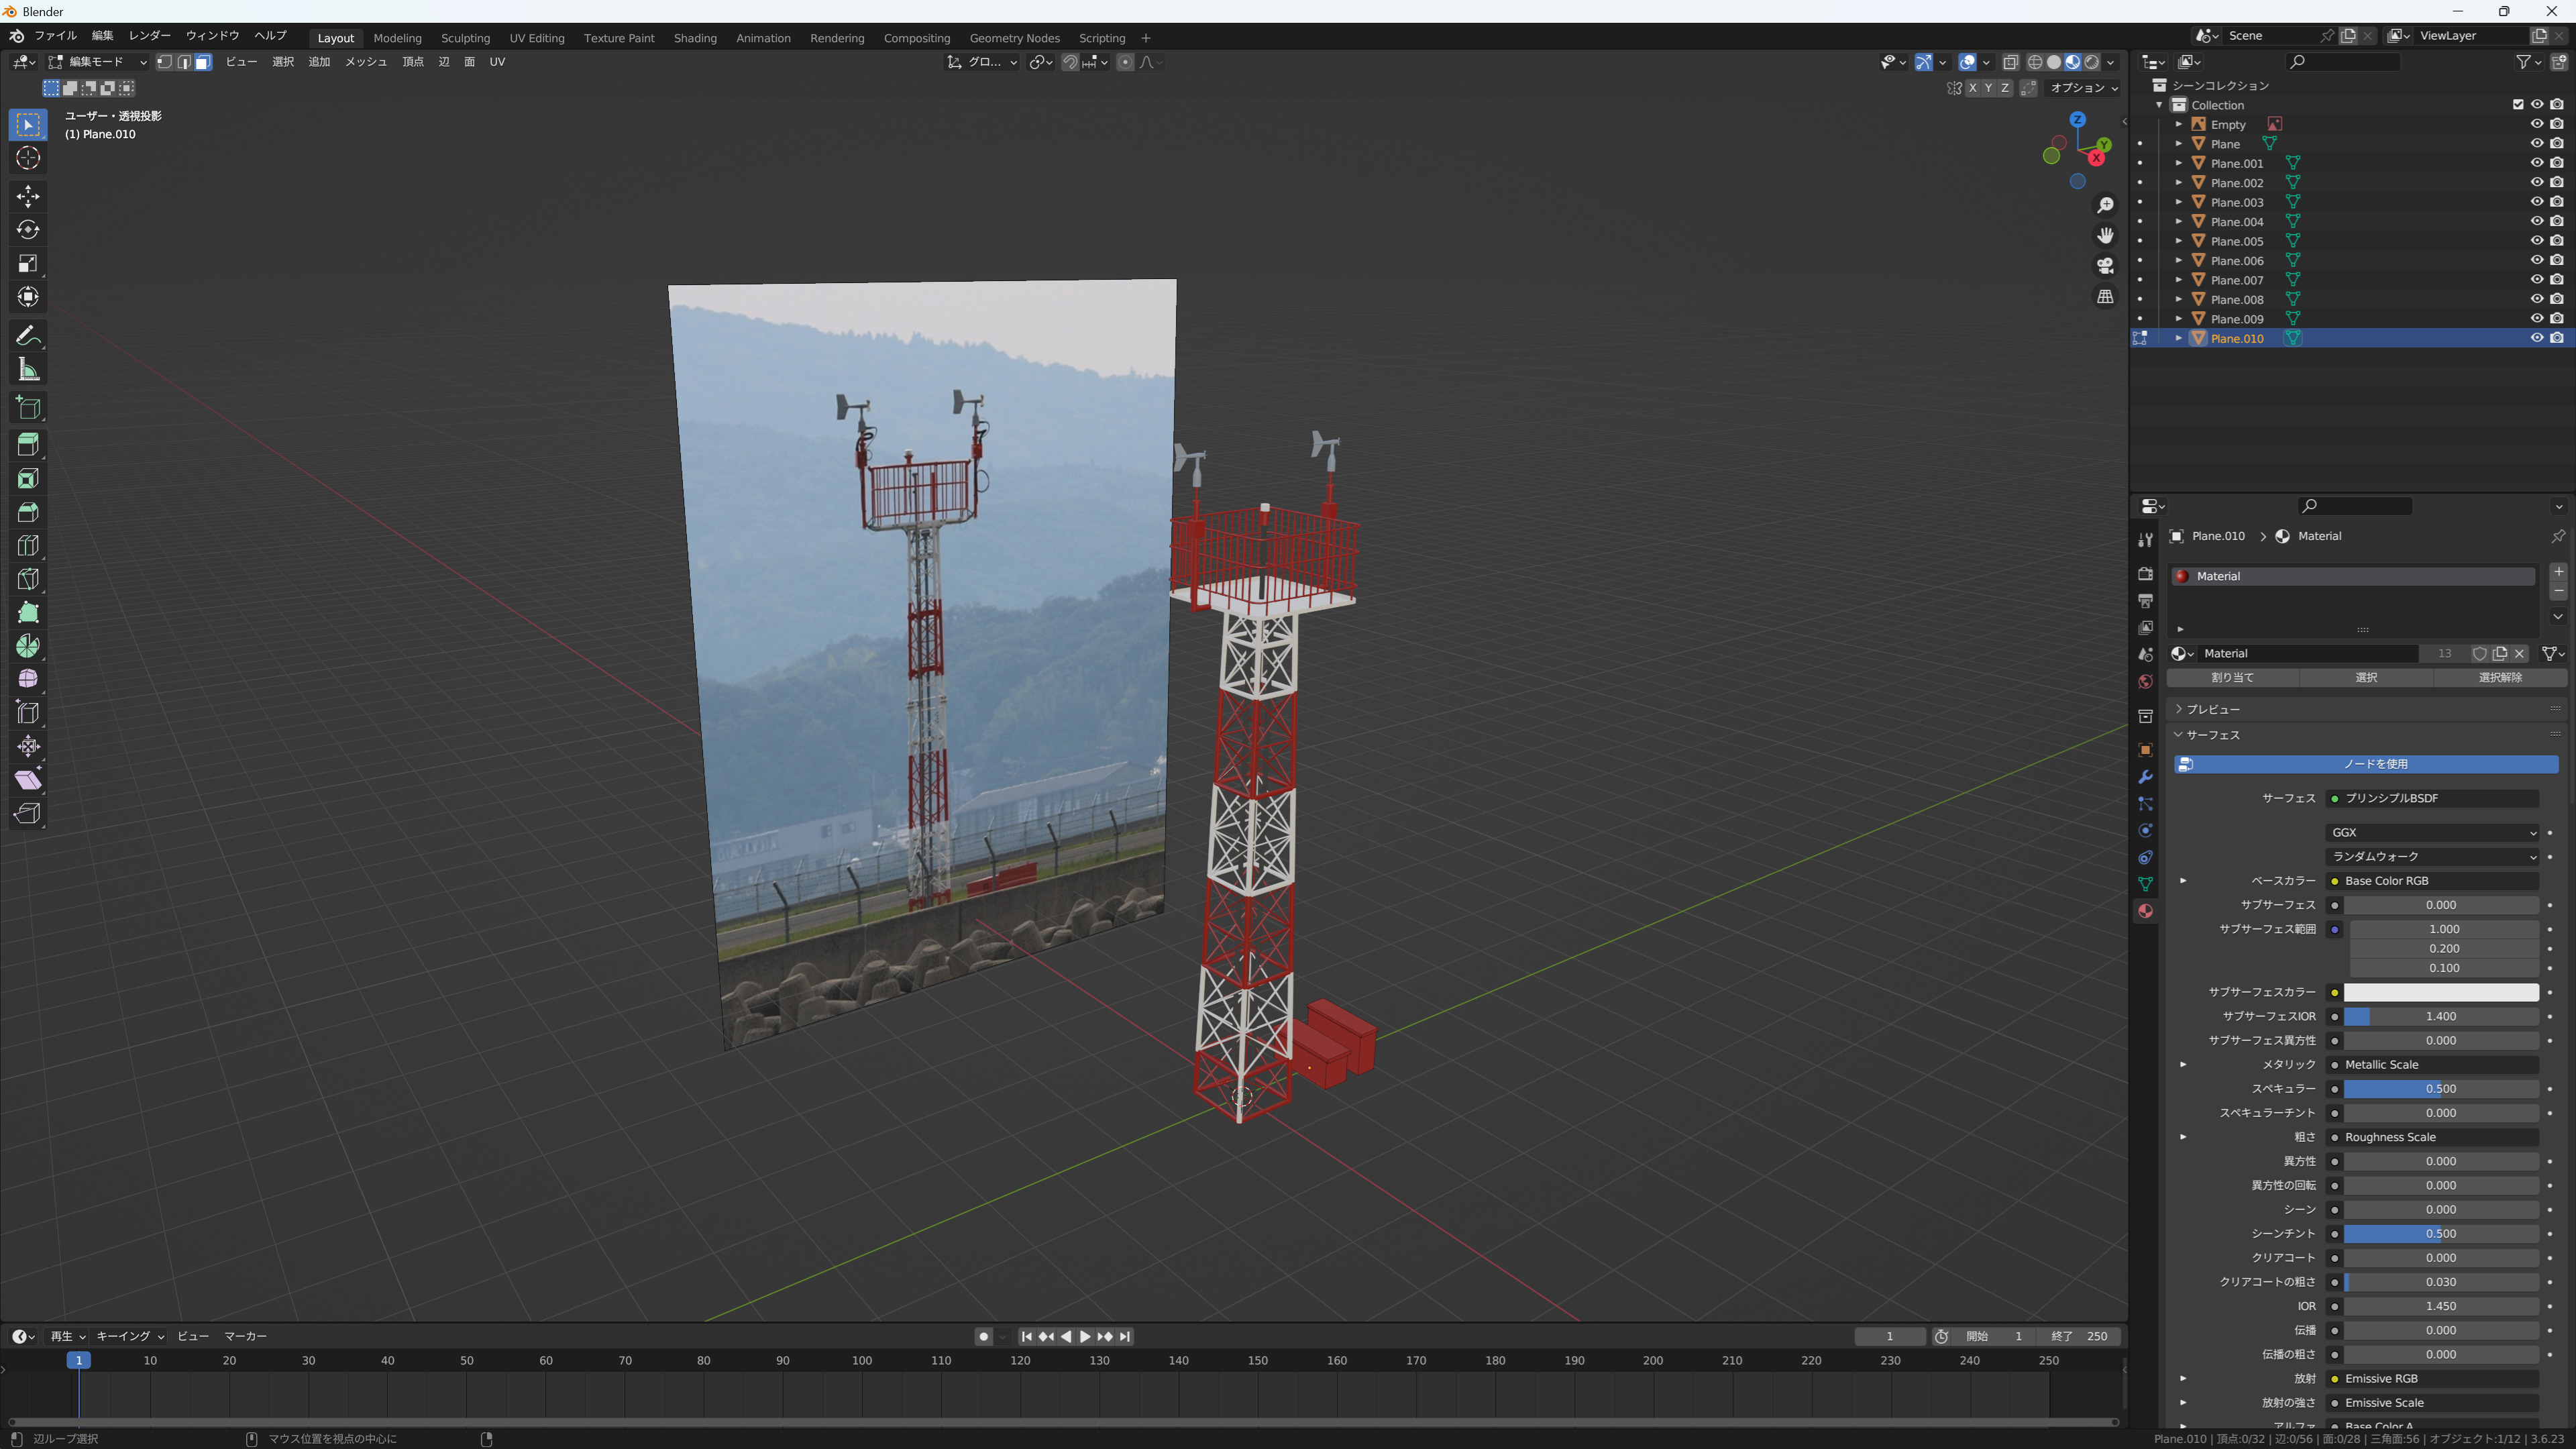Viewport: 2576px width, 1449px height.
Task: Select the Loop Cut tool
Action: point(28,546)
